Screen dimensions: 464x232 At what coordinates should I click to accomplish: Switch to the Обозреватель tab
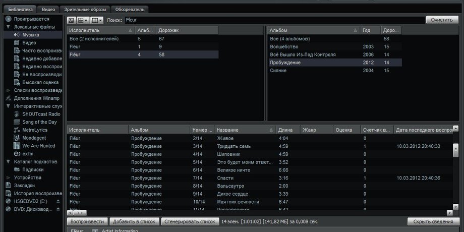[x=130, y=9]
